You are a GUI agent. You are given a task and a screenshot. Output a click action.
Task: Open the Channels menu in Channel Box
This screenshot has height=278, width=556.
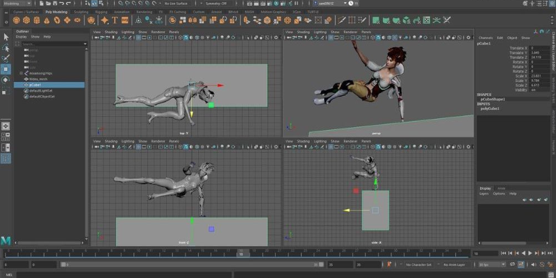[485, 38]
